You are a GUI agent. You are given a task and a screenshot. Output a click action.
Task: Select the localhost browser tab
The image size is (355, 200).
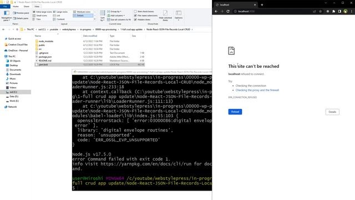(x=235, y=5)
